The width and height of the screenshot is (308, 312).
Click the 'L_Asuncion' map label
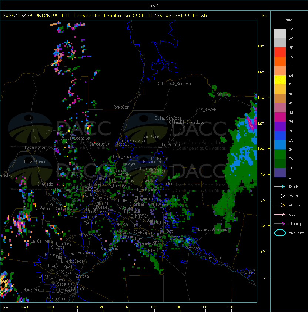[x=168, y=145]
